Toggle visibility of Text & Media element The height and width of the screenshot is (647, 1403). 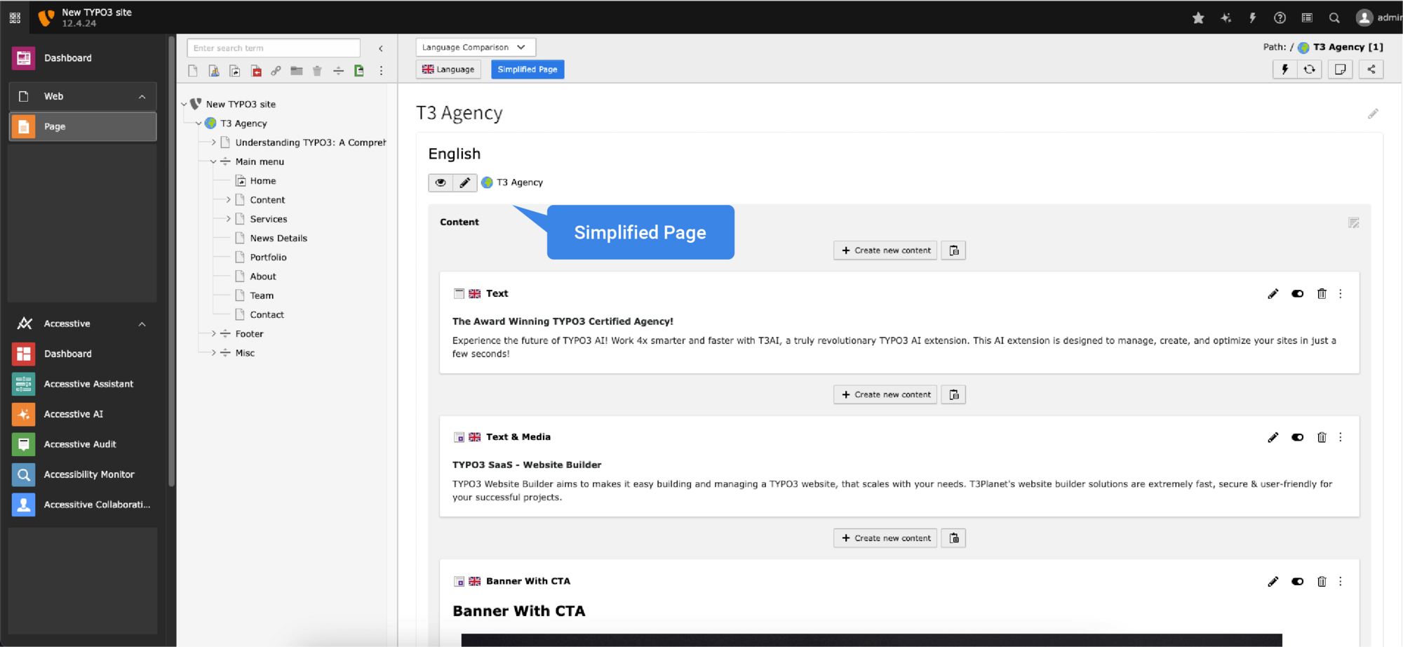point(1297,438)
